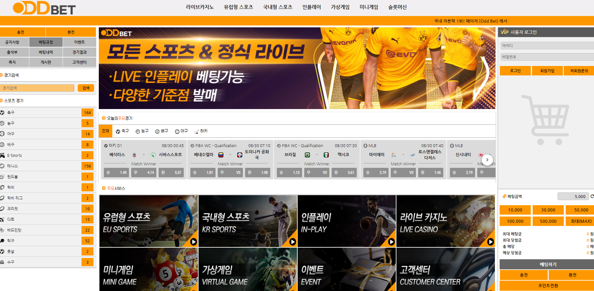
Task: Reset bet amount with refresh icon
Action: click(x=592, y=196)
